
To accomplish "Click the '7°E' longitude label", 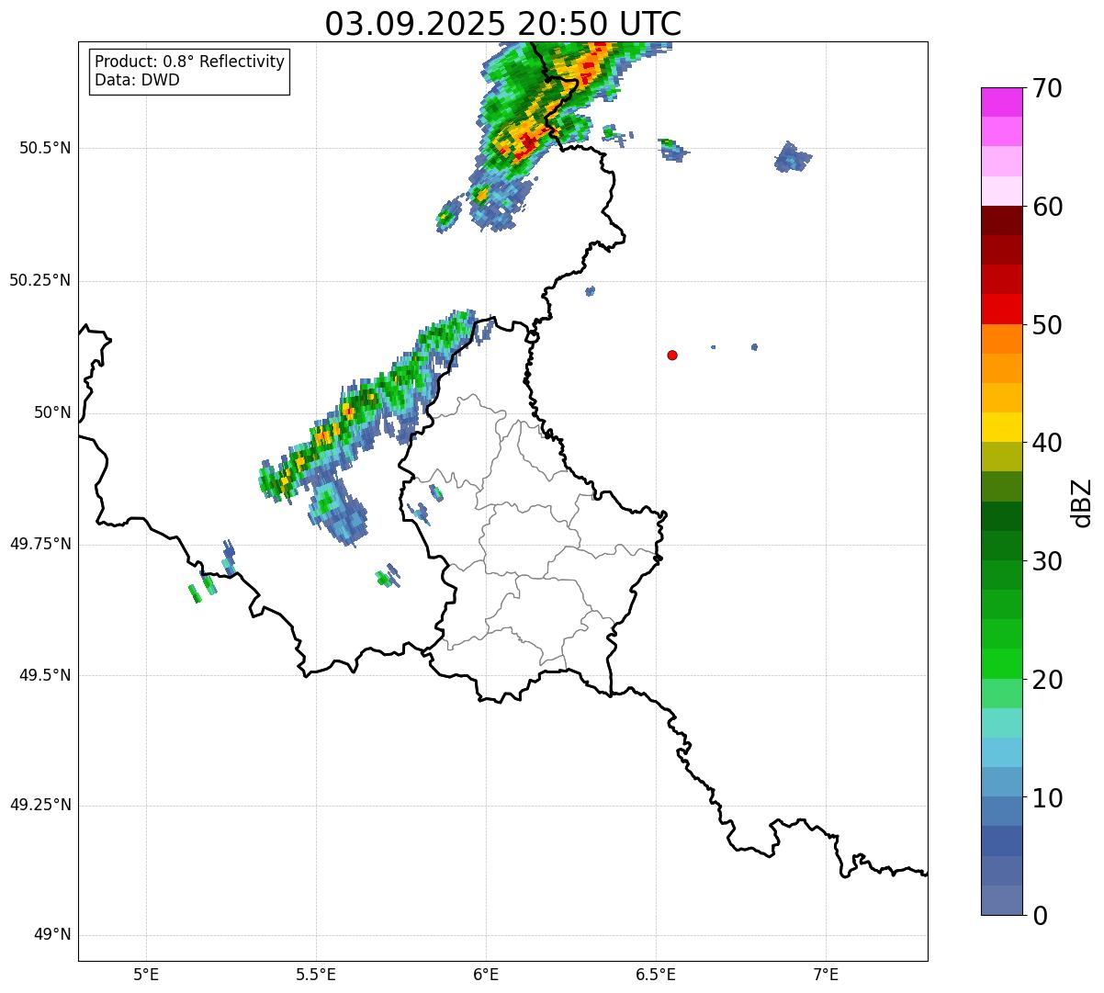I will click(826, 975).
